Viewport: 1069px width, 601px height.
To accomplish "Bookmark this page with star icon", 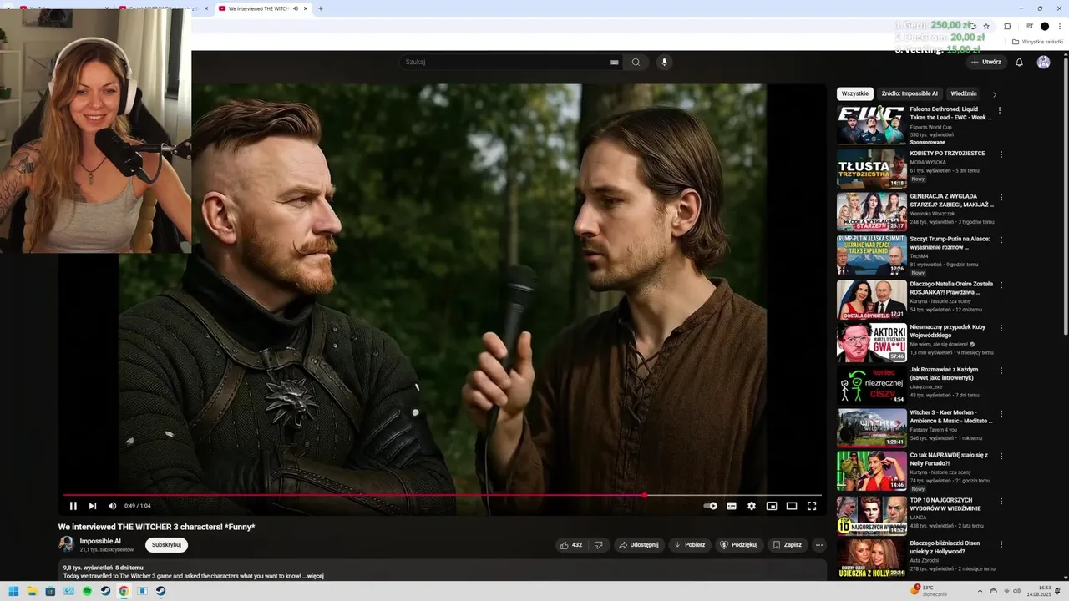I will point(986,26).
